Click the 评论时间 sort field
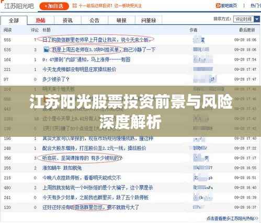 pos(244,19)
